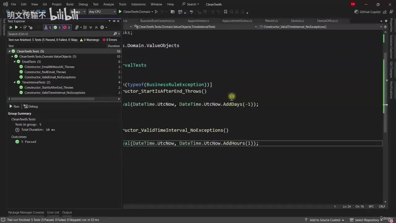This screenshot has width=396, height=223.
Task: Open the Error List tab
Action: tap(53, 212)
